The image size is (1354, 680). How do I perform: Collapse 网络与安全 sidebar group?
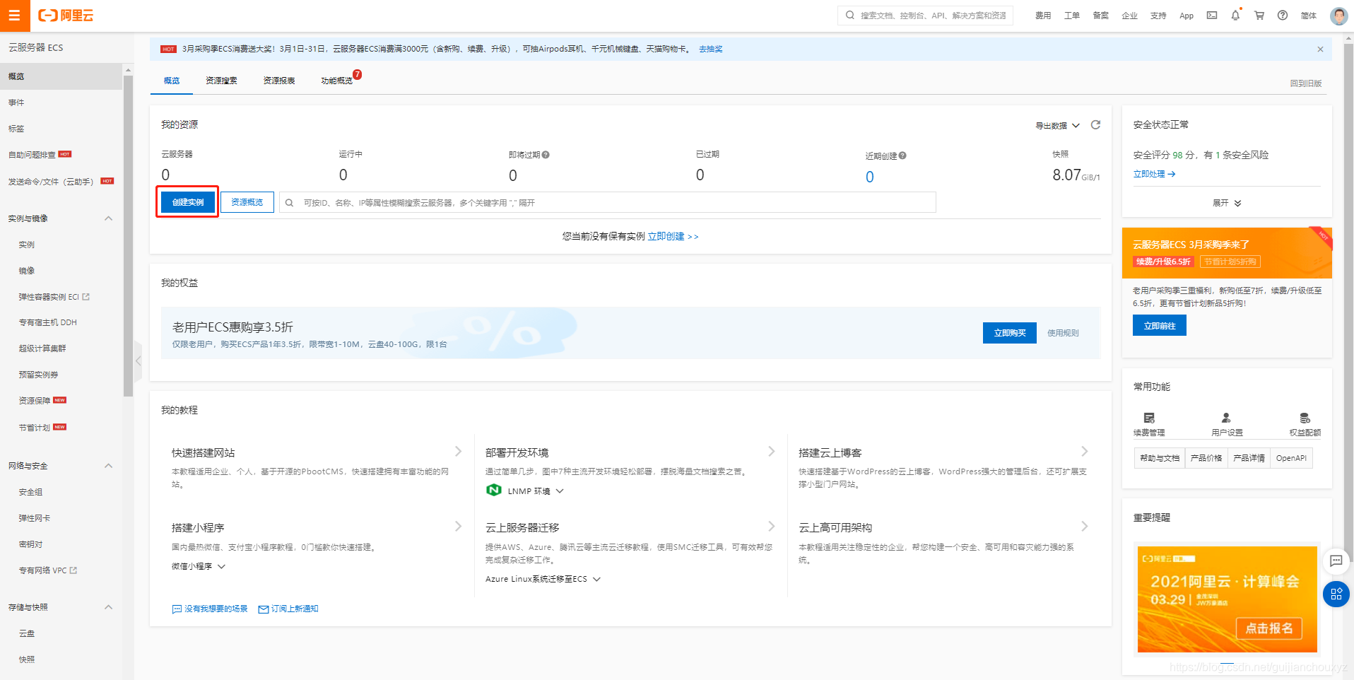109,466
